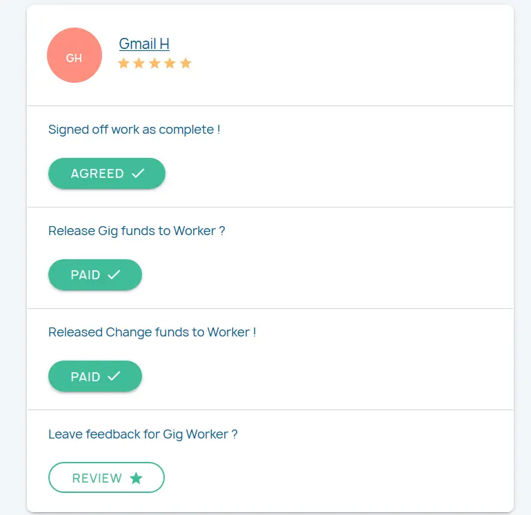
Task: Click the 'Signed off work as complete' text
Action: coord(134,130)
